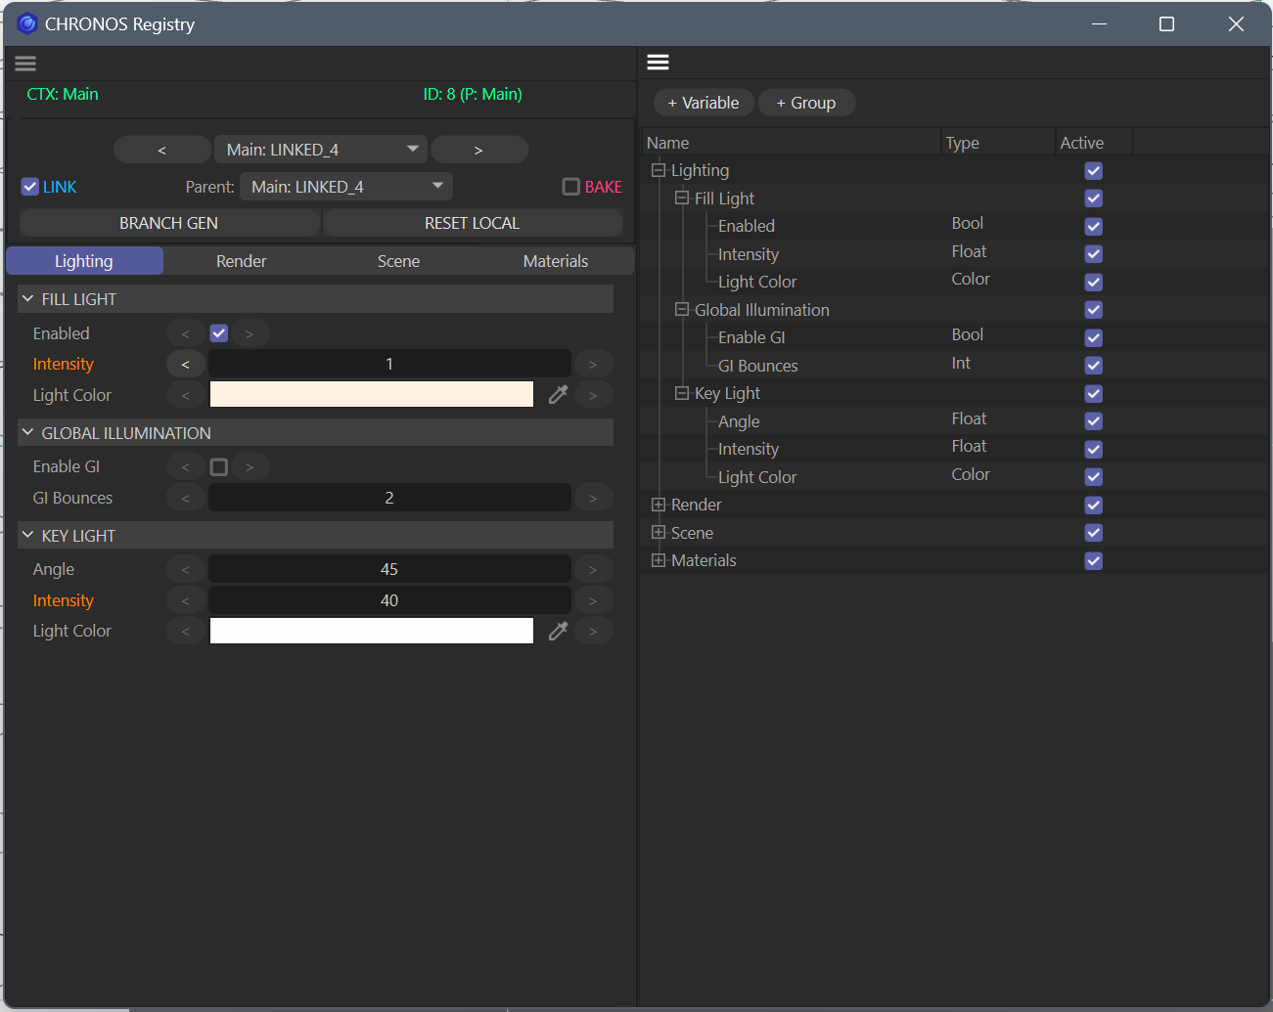The width and height of the screenshot is (1273, 1012).
Task: Increase GI Bounces with right arrow
Action: tap(593, 498)
